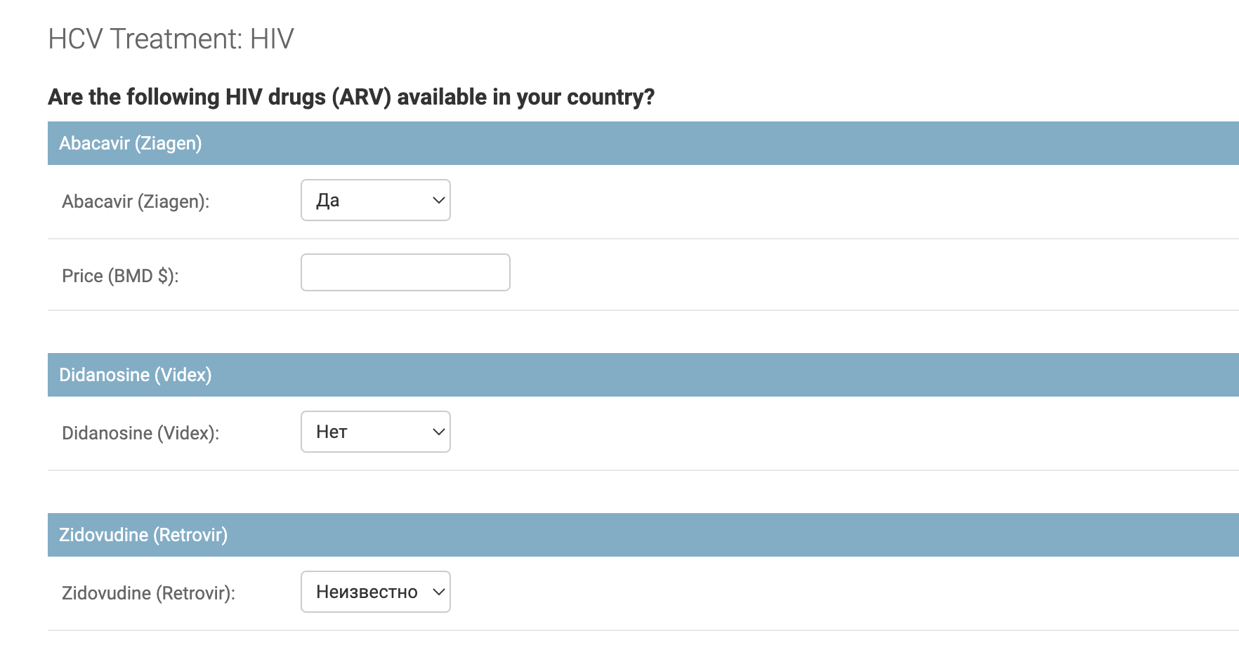The image size is (1239, 657).
Task: Click the chevron arrow on the Нет dropdown
Action: pos(439,432)
